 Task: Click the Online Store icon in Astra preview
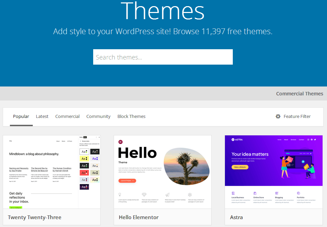(x=255, y=193)
